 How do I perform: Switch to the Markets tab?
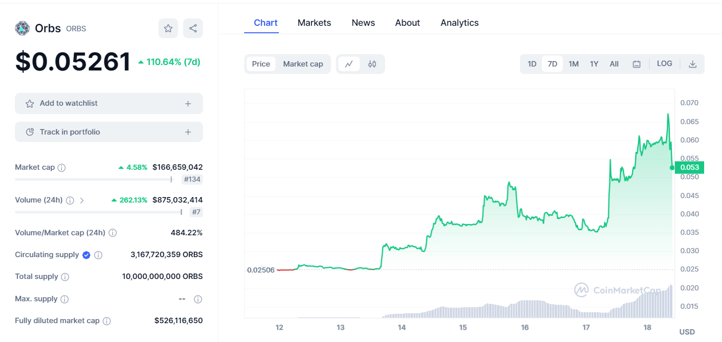(x=314, y=23)
